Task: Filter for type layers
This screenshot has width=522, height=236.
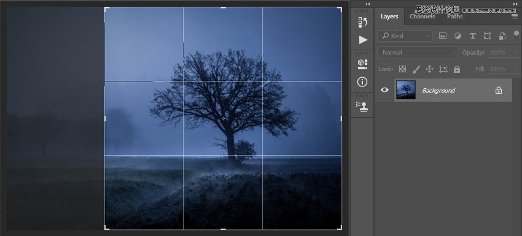Action: [472, 36]
